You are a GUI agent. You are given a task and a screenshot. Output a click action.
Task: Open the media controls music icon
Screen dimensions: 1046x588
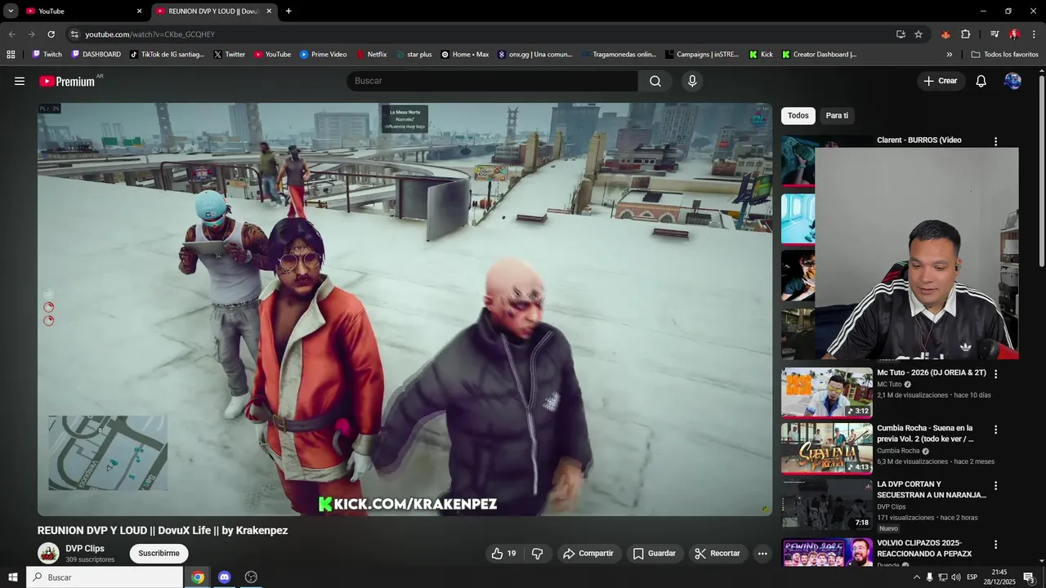[994, 34]
